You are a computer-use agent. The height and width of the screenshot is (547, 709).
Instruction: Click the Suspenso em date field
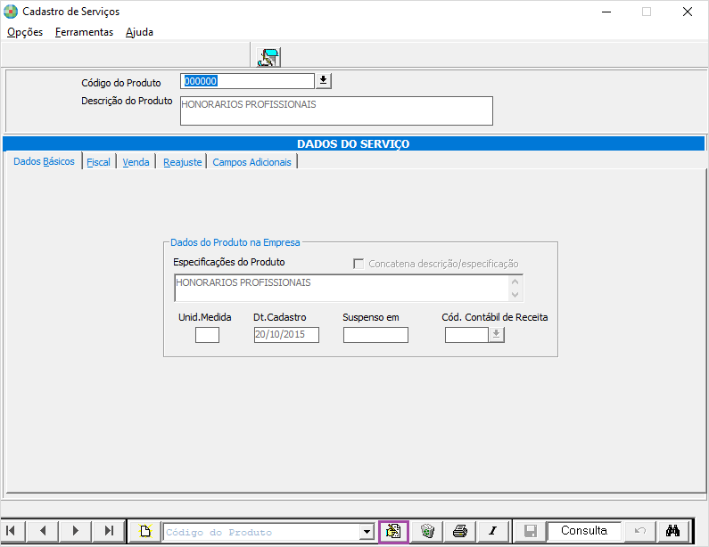tap(375, 335)
